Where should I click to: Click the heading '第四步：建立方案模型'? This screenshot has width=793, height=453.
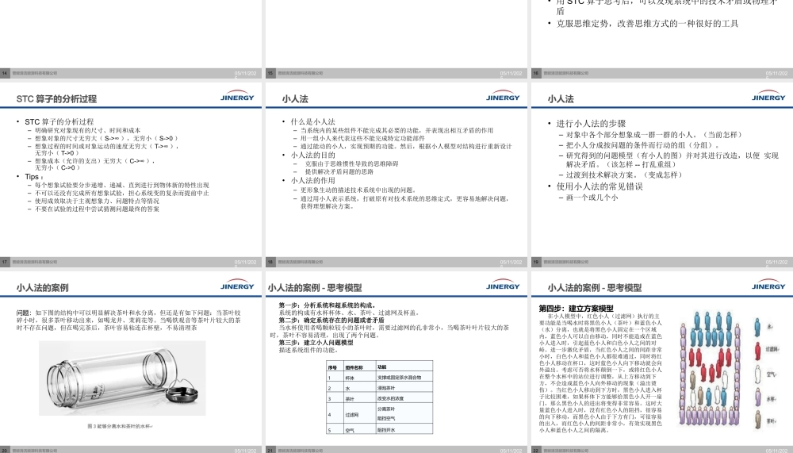[x=576, y=309]
